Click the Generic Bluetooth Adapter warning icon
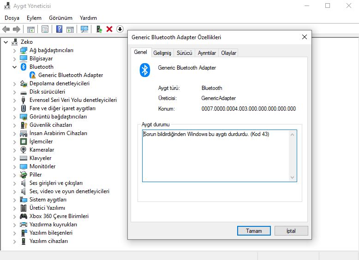Image resolution: width=359 pixels, height=260 pixels. [x=32, y=75]
